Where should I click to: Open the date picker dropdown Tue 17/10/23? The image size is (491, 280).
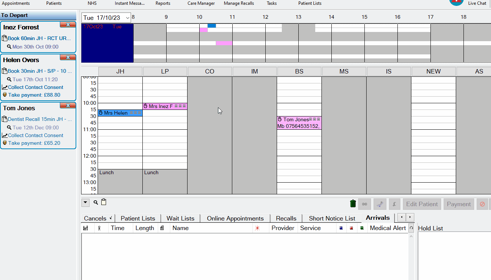127,18
